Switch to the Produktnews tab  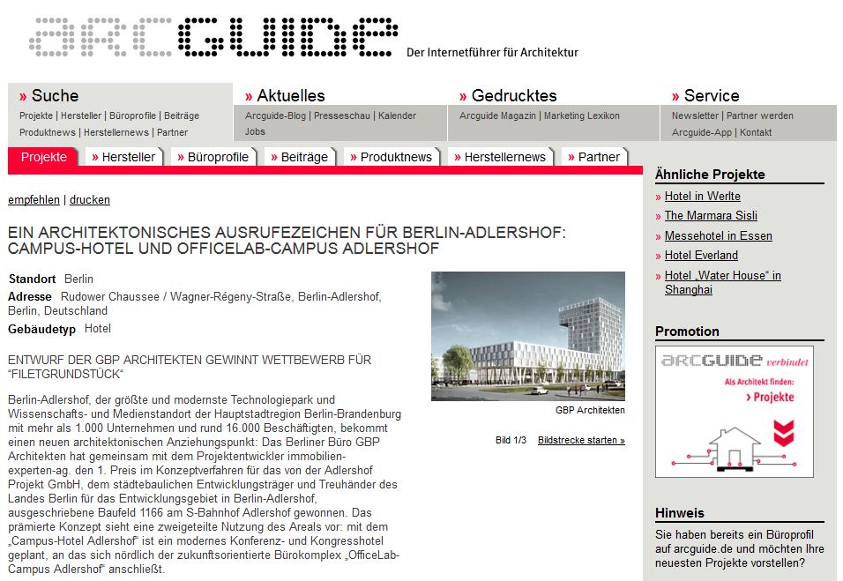click(x=392, y=157)
